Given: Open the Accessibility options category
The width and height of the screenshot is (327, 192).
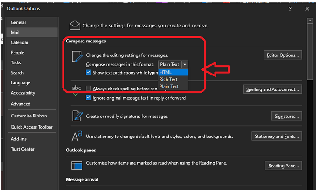Looking at the screenshot, I should pos(32,93).
